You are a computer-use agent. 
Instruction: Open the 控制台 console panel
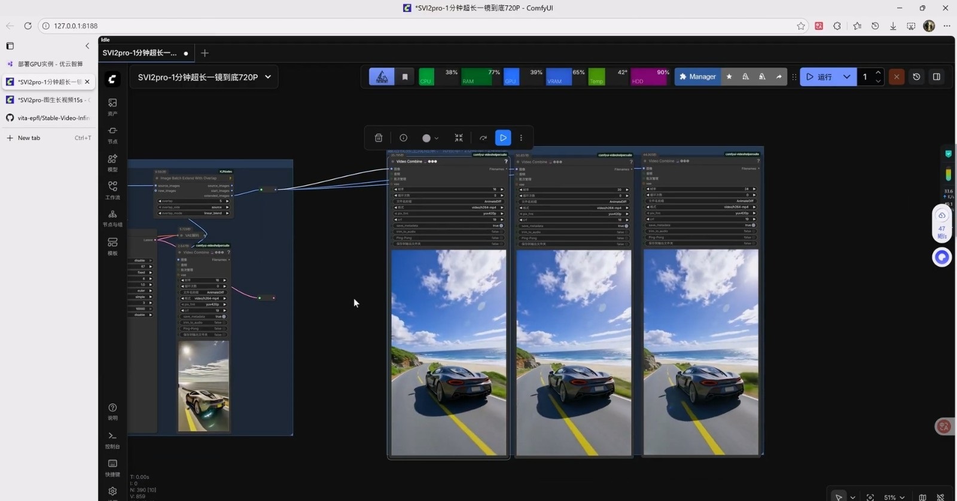coord(112,439)
